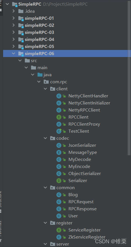The height and width of the screenshot is (247, 131).
Task: Expand the simpleRPC-03 module arrow
Action: click(14, 32)
